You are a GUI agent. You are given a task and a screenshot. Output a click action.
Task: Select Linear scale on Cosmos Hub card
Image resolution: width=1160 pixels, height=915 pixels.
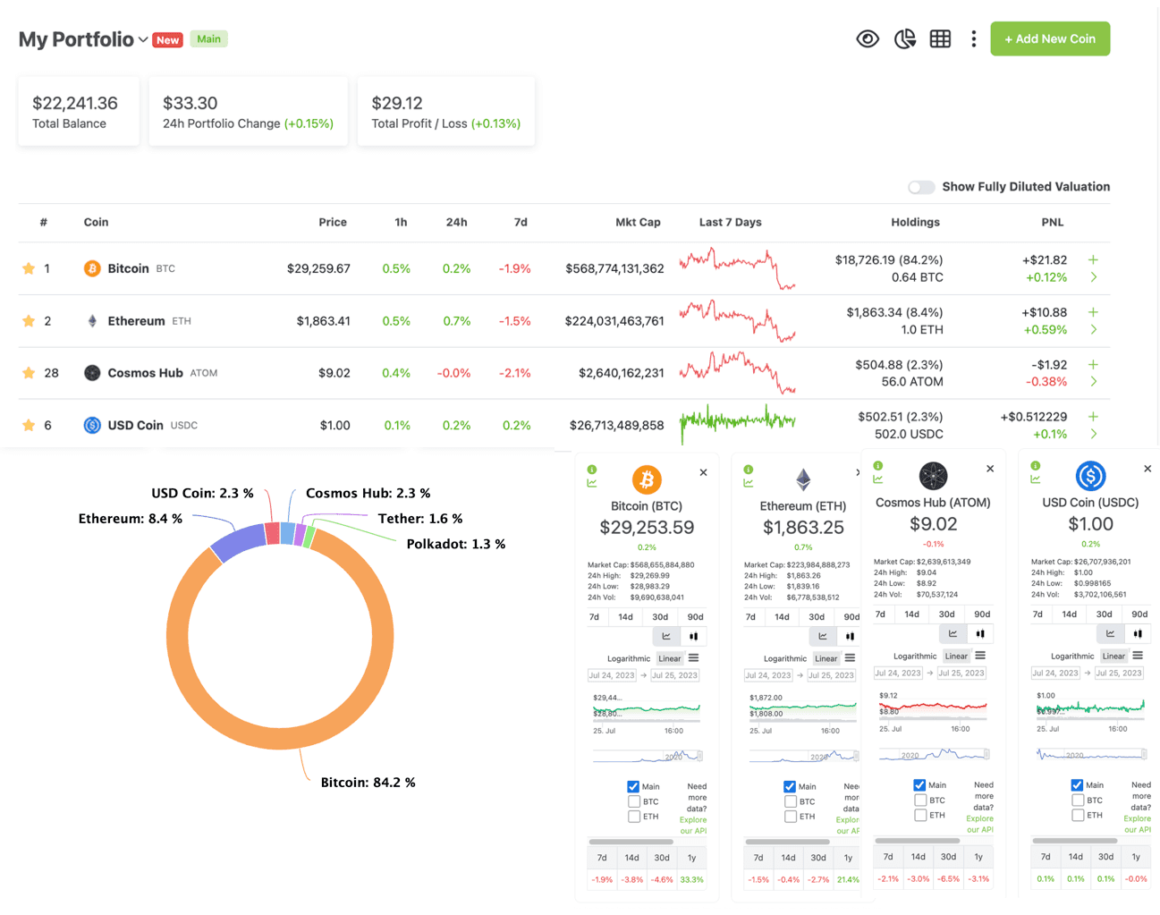coord(956,657)
